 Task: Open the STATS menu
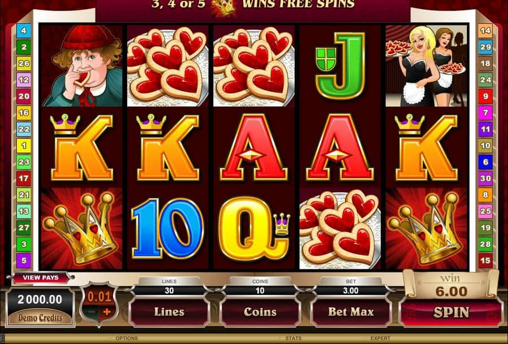293,338
